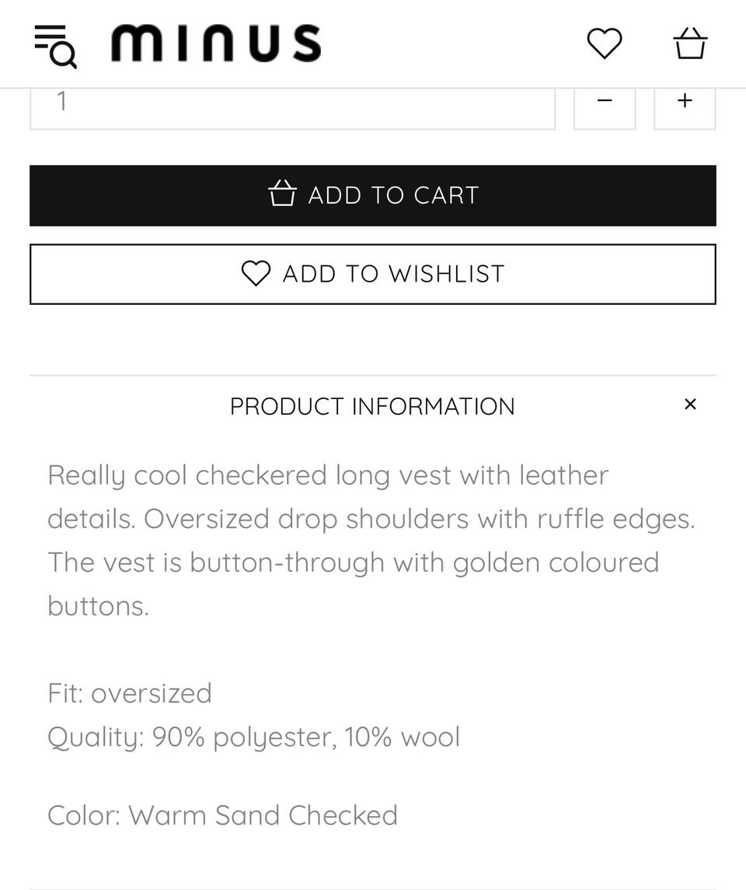Viewport: 746px width, 890px height.
Task: Open the shopping basket in header
Action: [690, 43]
